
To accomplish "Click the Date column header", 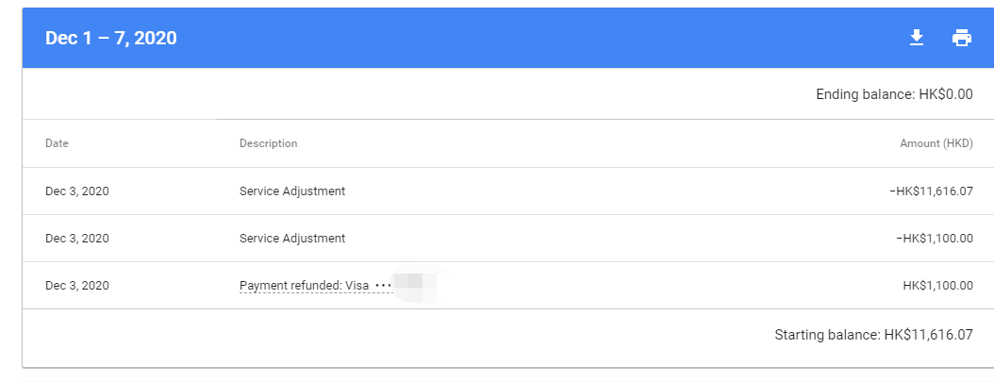I will click(x=57, y=143).
